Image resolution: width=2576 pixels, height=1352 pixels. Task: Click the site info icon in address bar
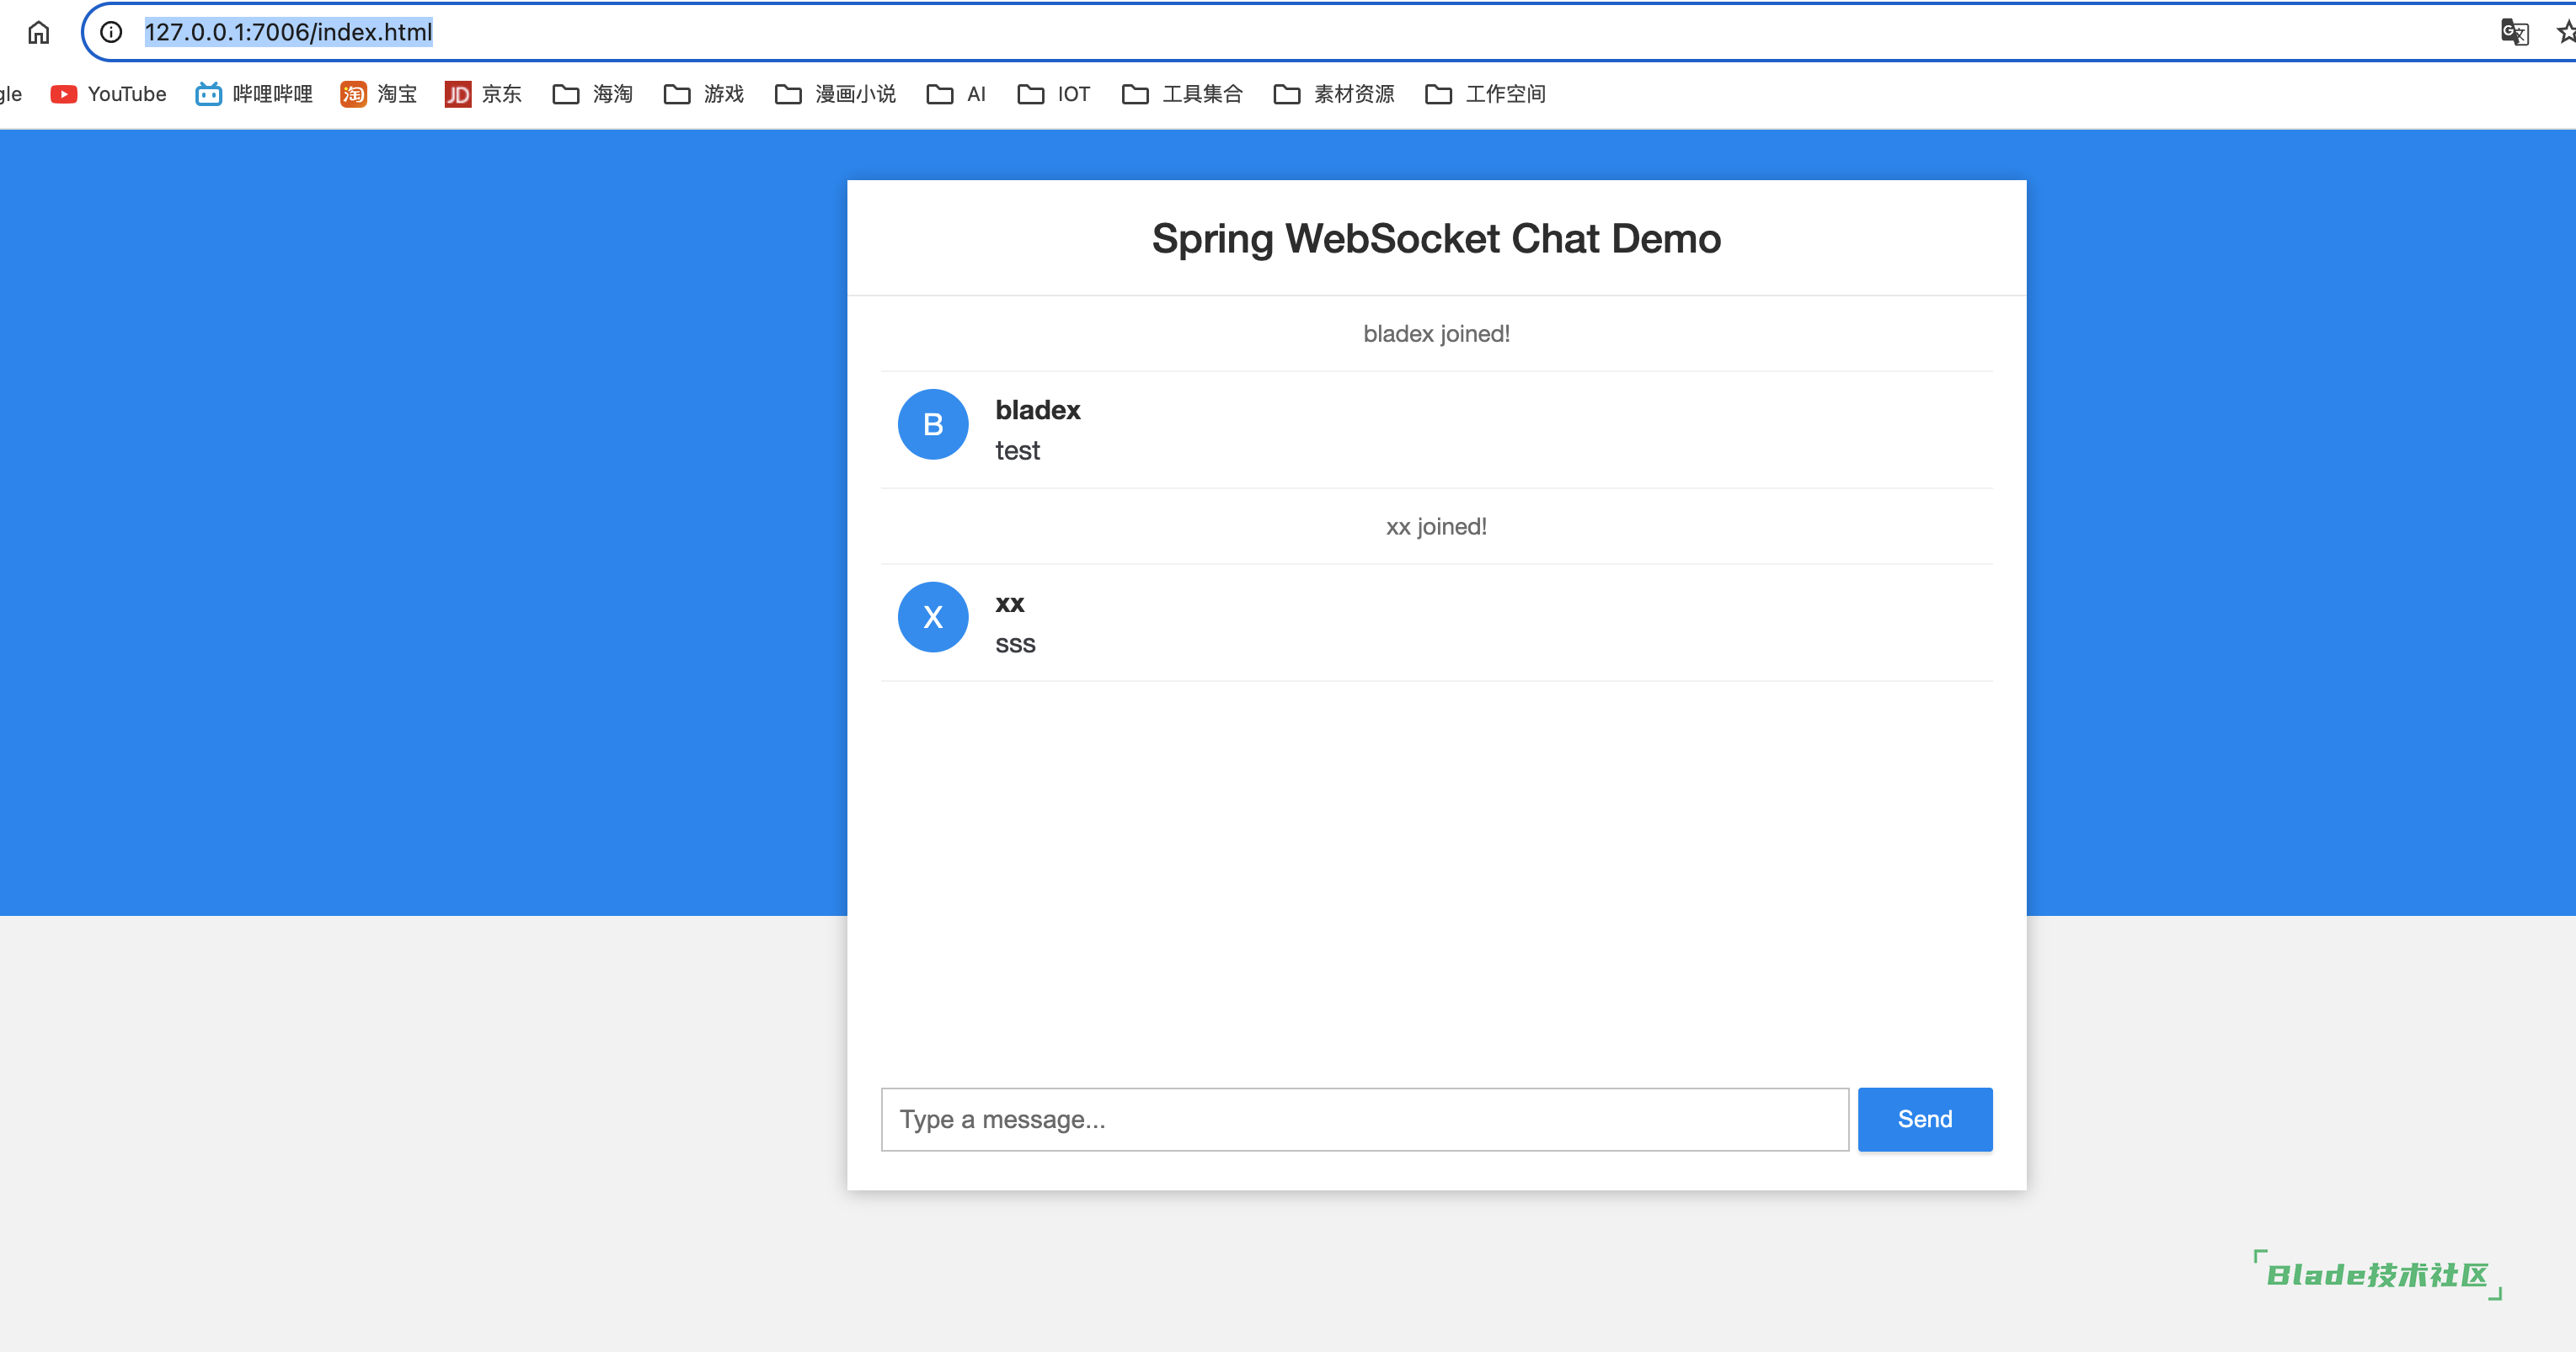point(112,32)
